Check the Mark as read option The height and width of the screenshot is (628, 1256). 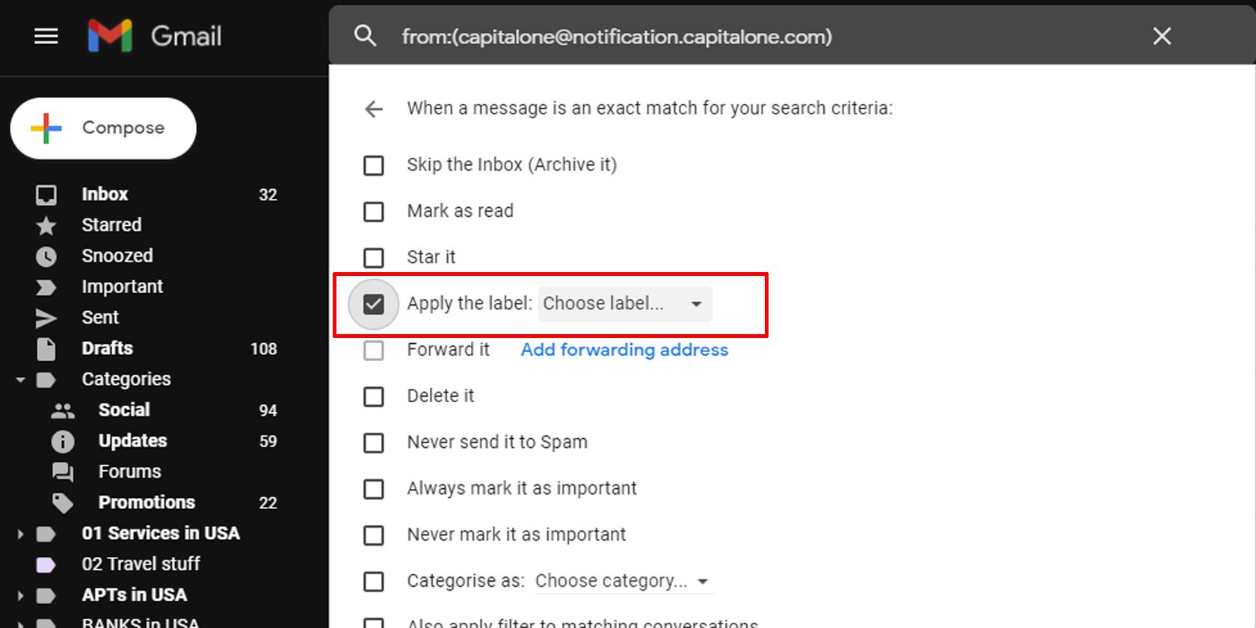373,212
